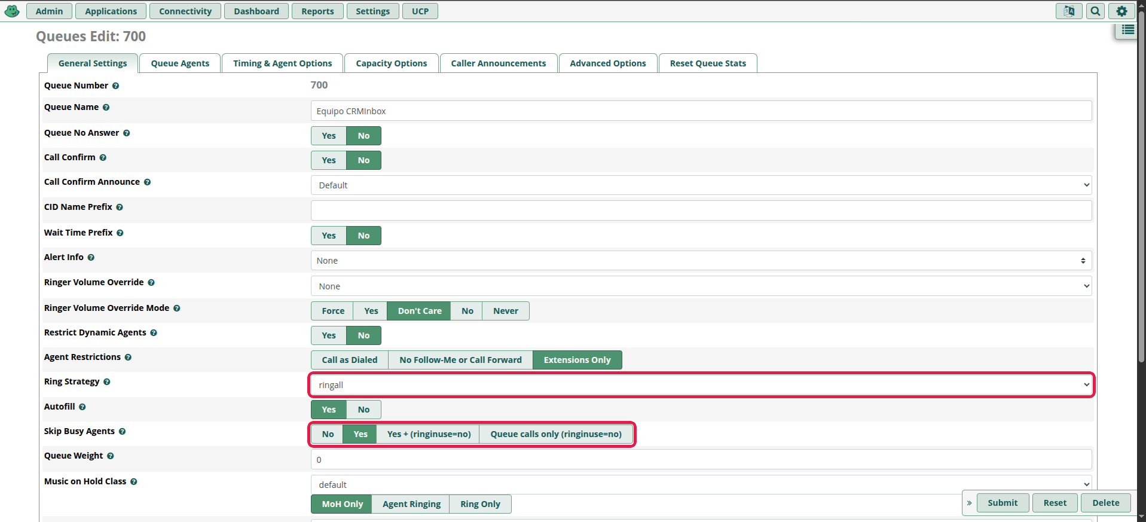This screenshot has height=522, width=1146.
Task: Set Queue No Answer to Yes
Action: coord(329,136)
